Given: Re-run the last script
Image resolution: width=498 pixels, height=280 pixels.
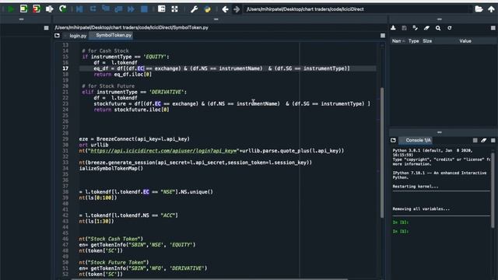Looking at the screenshot, I should tap(62, 9).
